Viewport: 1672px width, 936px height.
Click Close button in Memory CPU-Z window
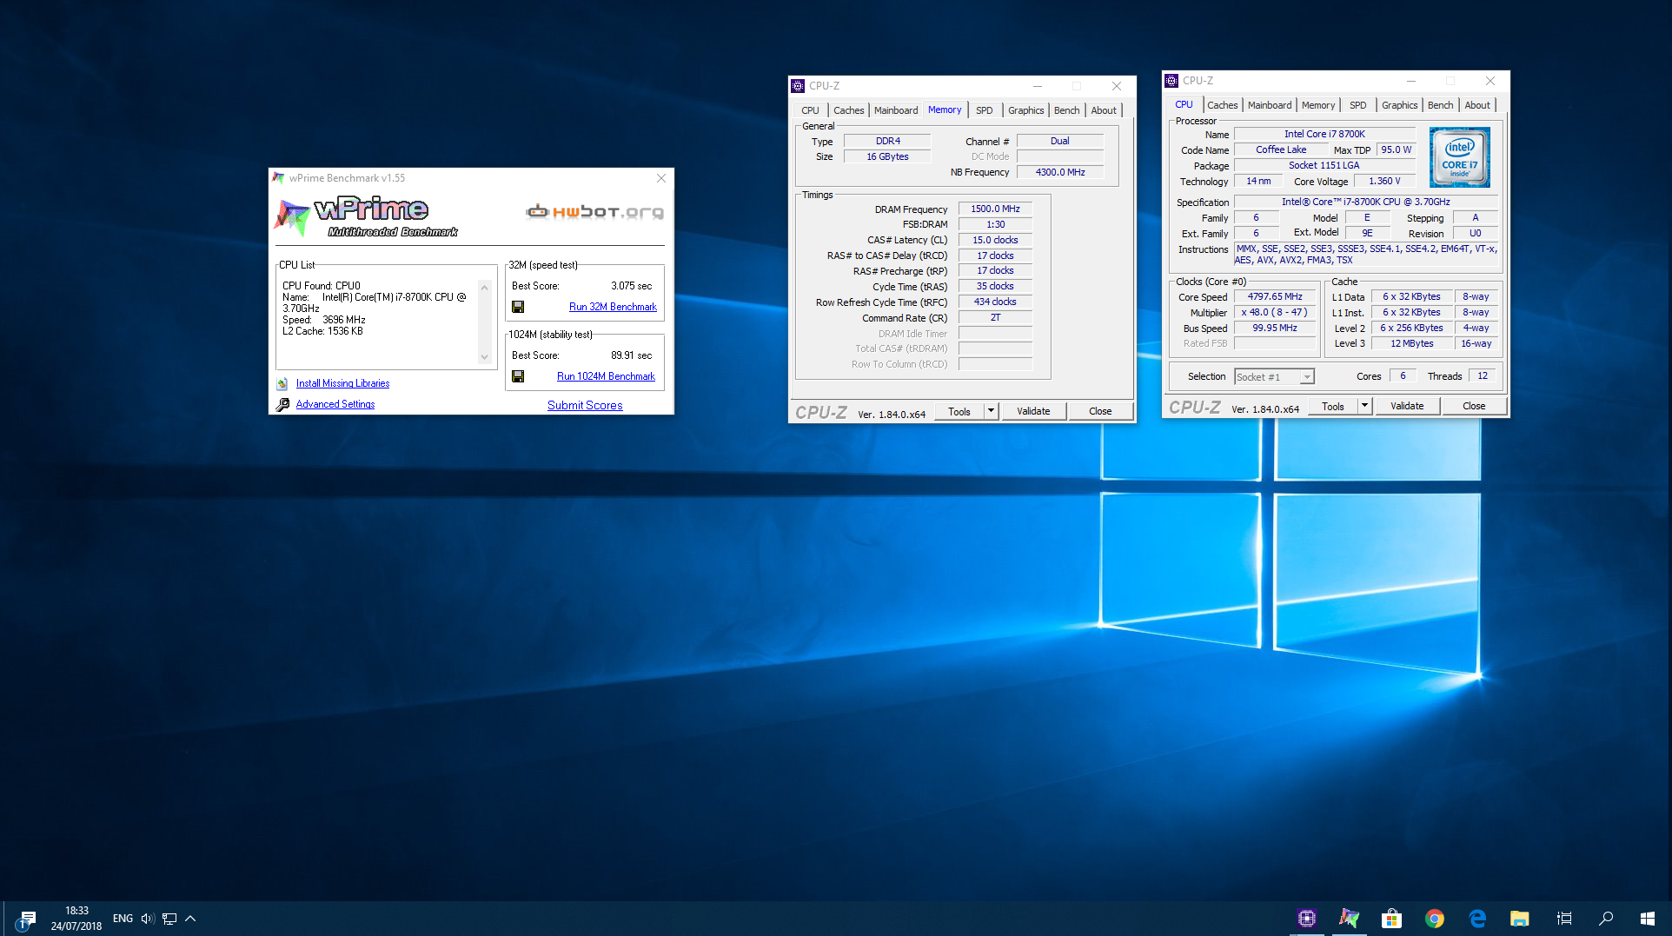pos(1100,411)
